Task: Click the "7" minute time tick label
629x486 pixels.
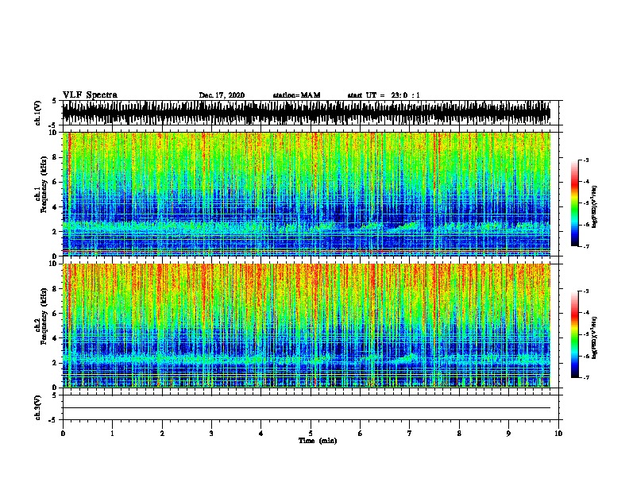Action: point(410,434)
